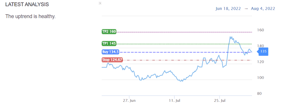Viewport: 289px width, 108px height.
Task: Select the Buy 134.5 entry label
Action: pyautogui.click(x=110, y=52)
